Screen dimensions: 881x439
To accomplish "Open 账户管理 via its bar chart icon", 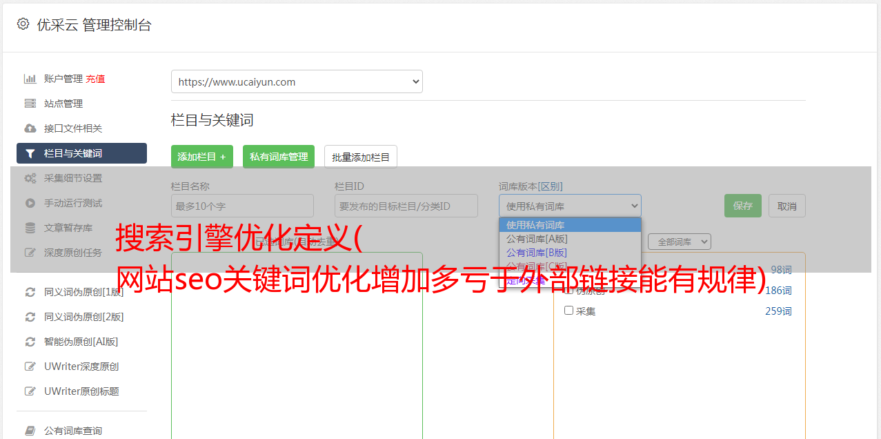I will [x=30, y=79].
